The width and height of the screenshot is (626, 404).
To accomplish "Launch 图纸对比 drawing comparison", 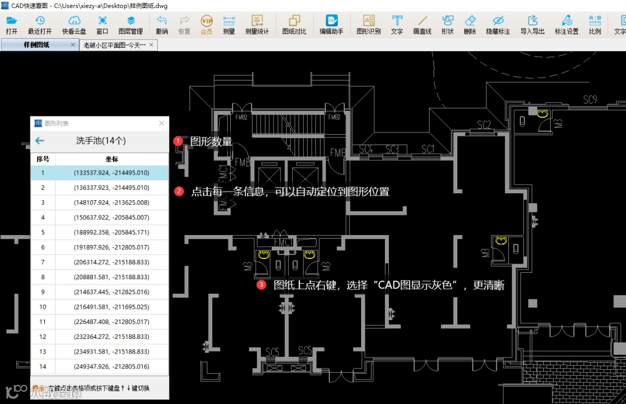I will click(x=294, y=25).
